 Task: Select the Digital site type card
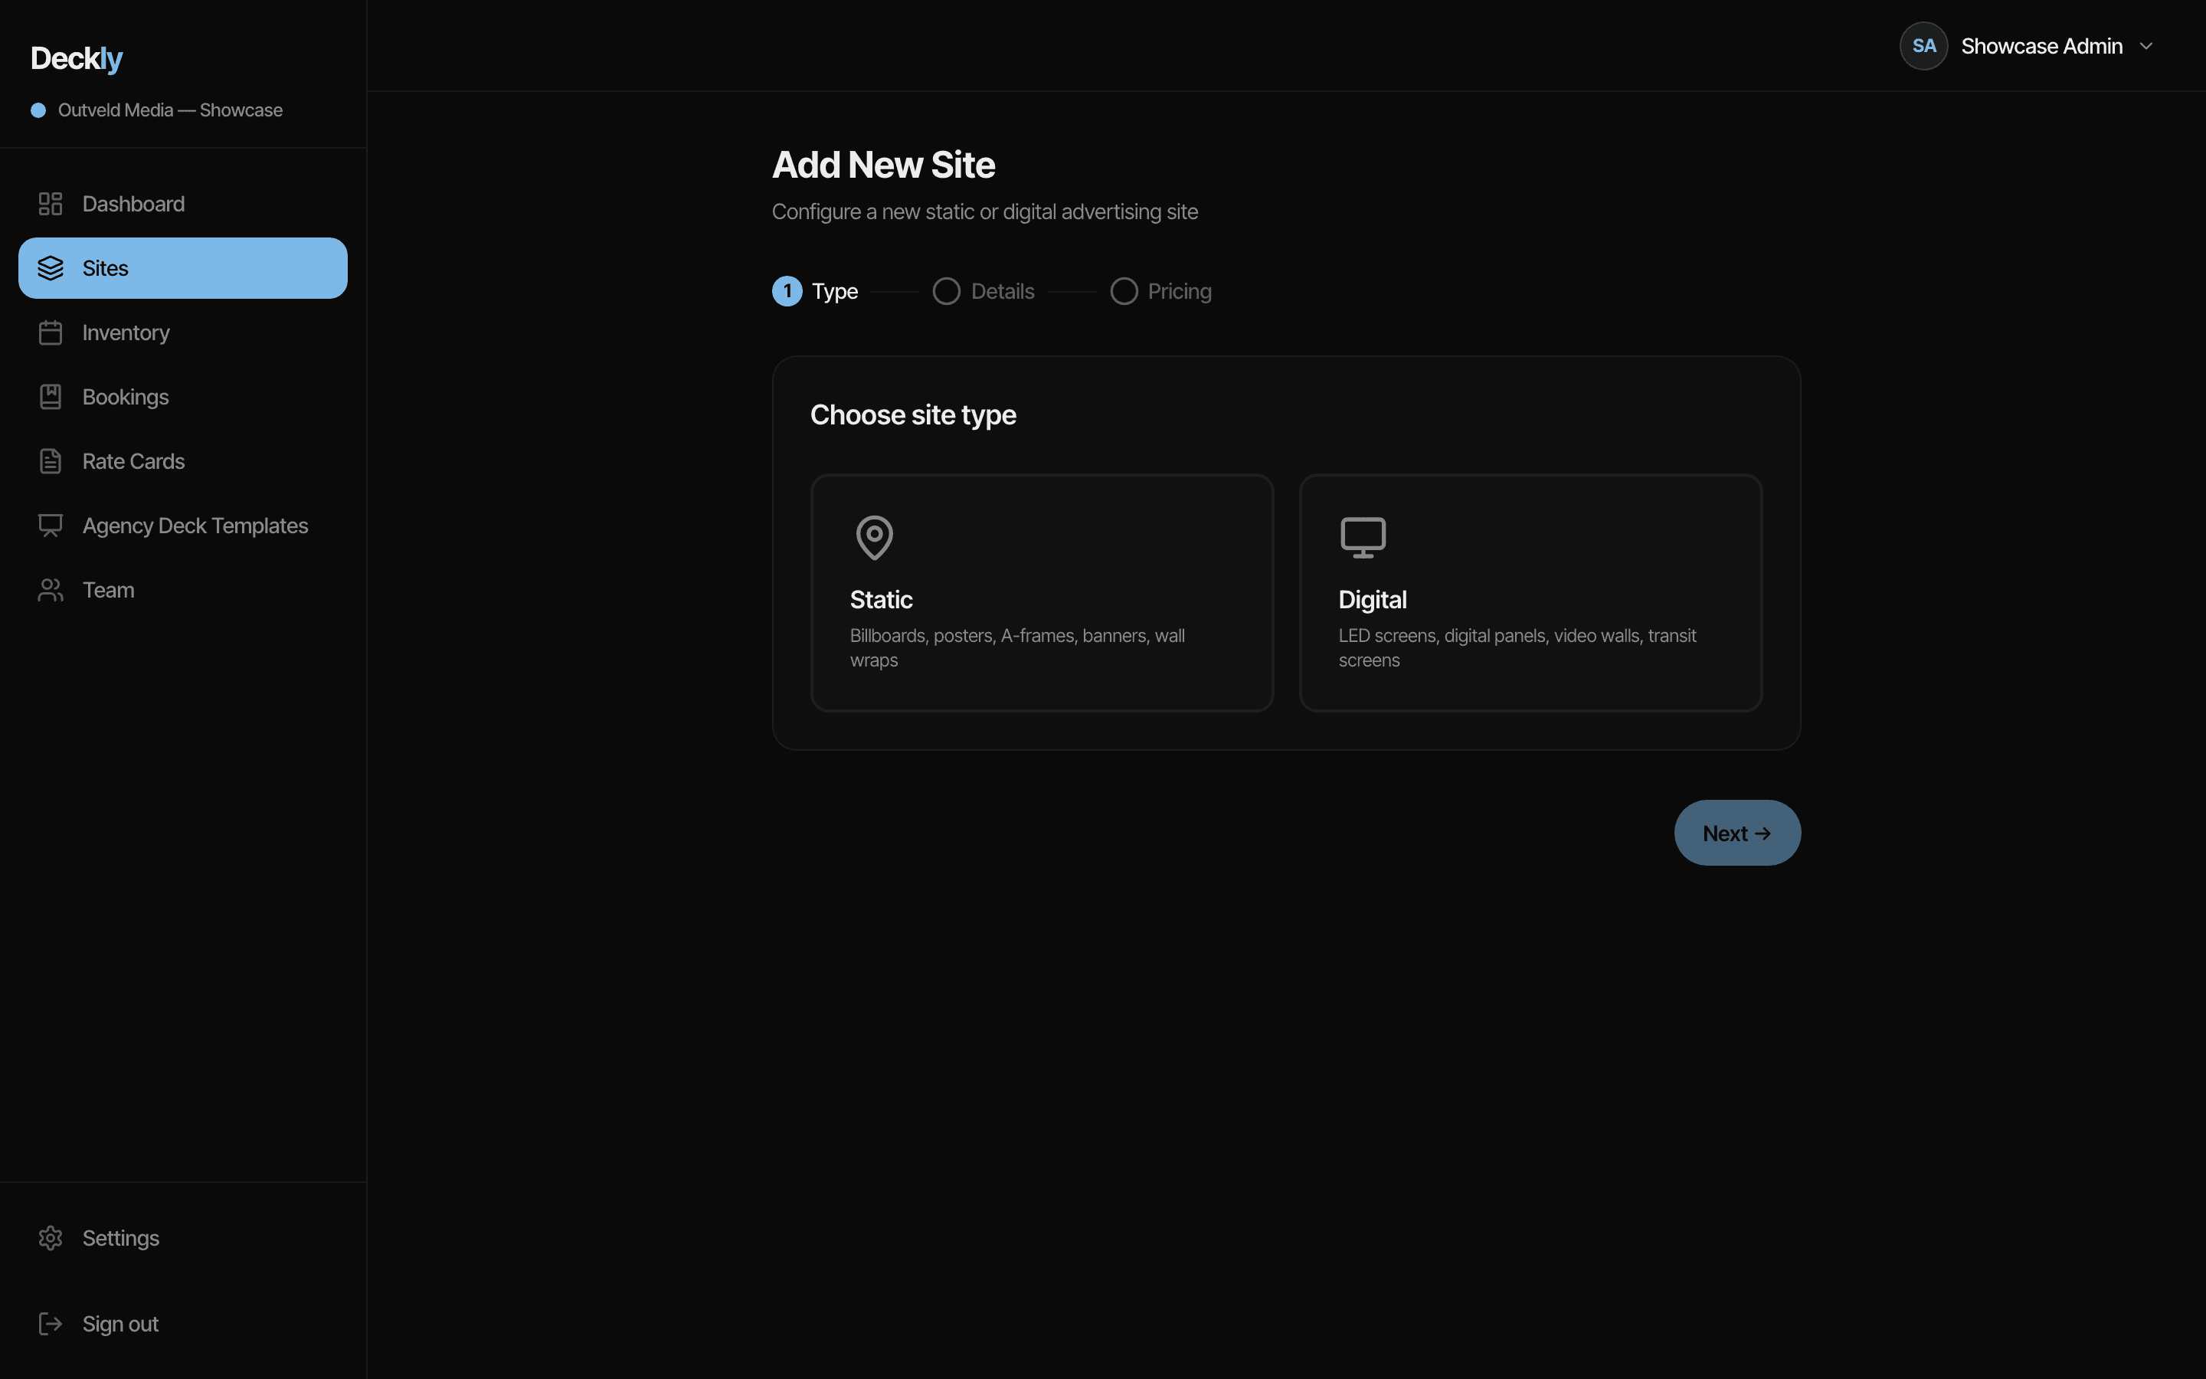pos(1530,593)
